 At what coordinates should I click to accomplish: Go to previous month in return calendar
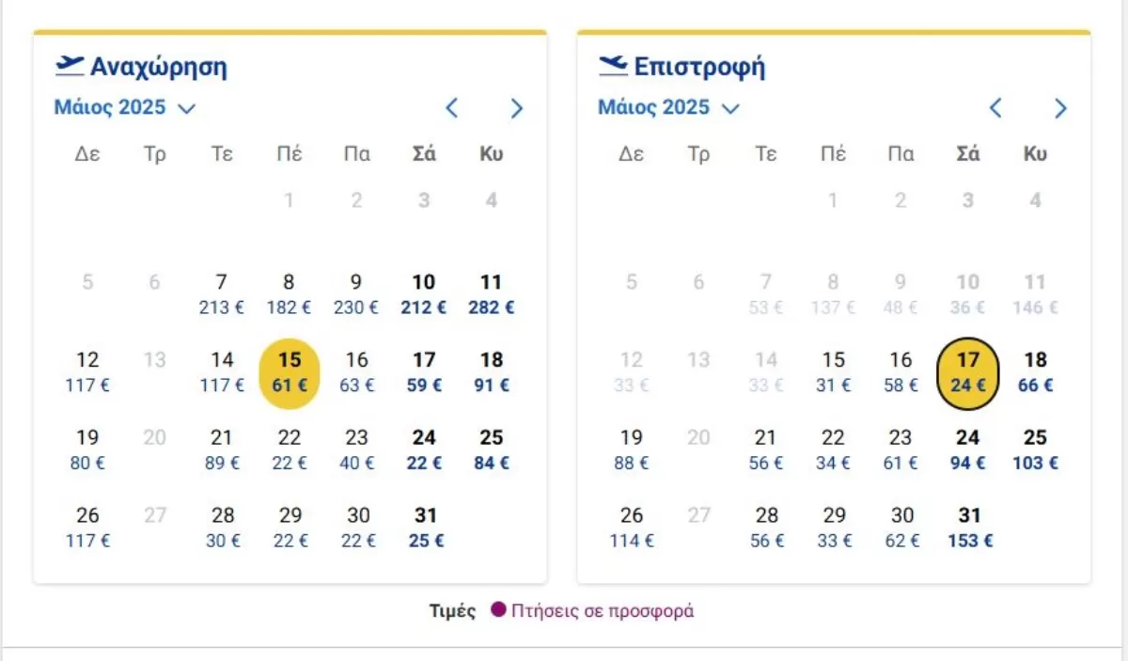995,108
